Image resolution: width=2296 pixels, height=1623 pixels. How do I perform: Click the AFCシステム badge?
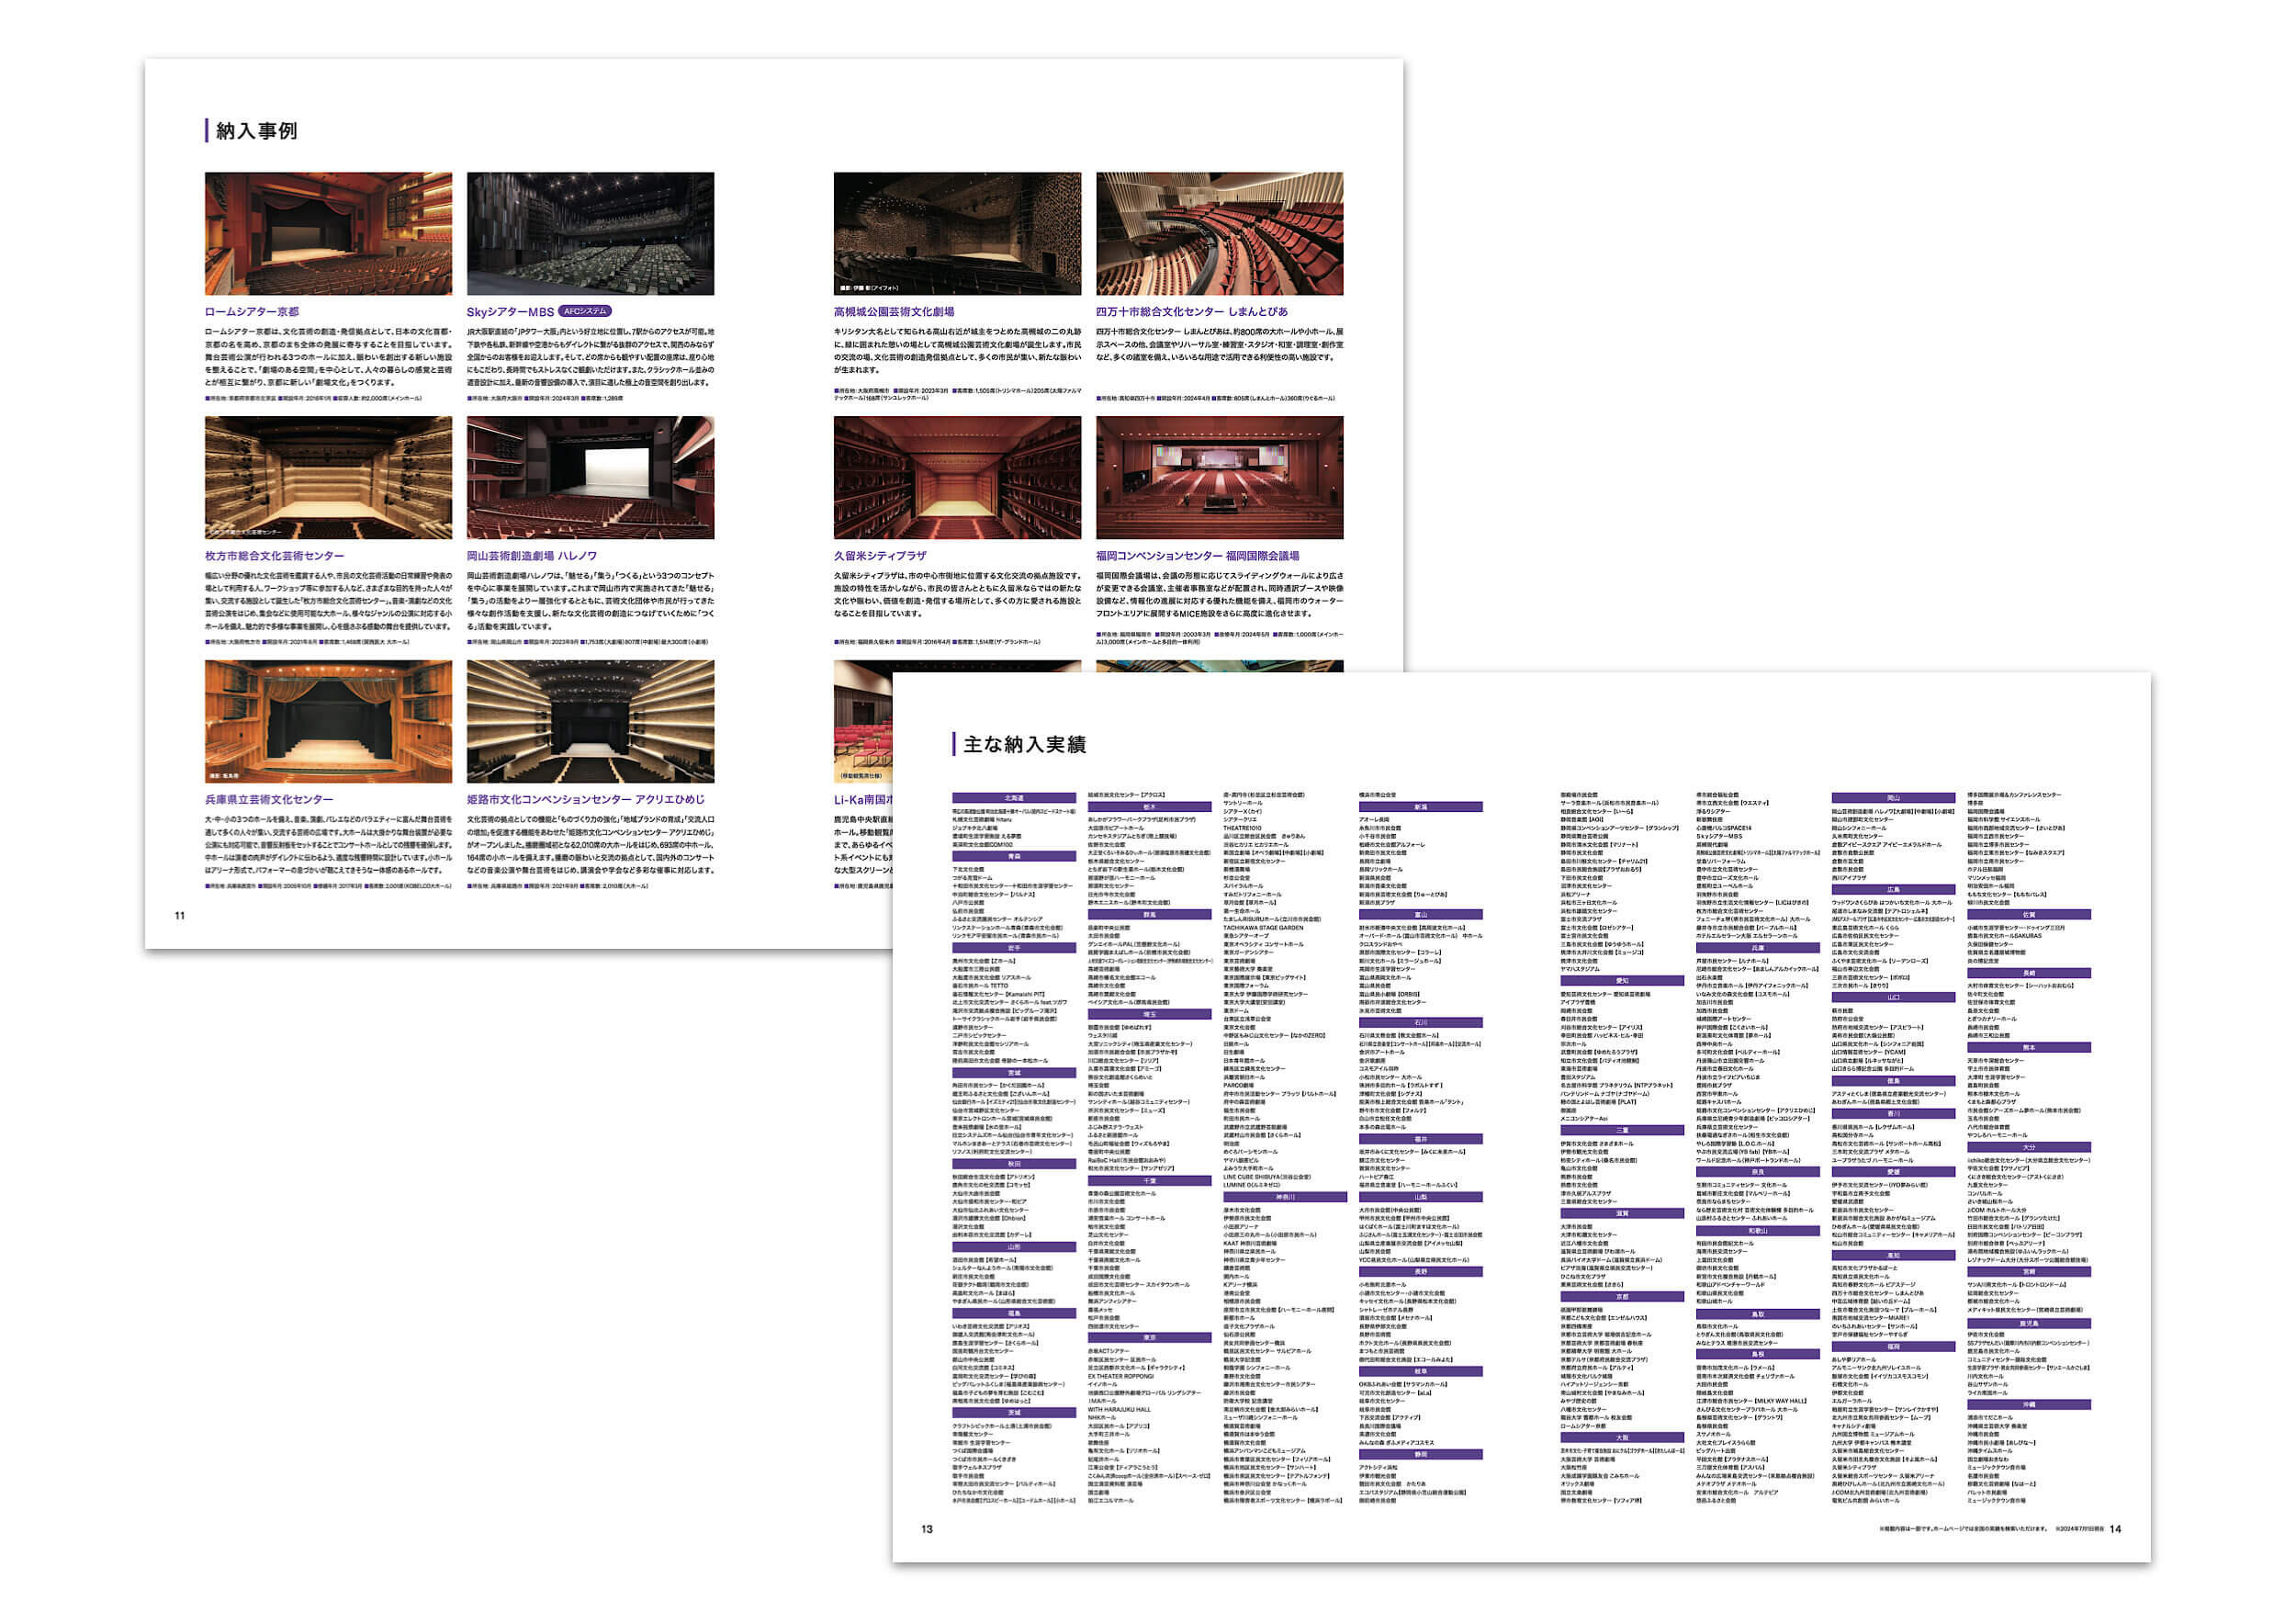[584, 311]
